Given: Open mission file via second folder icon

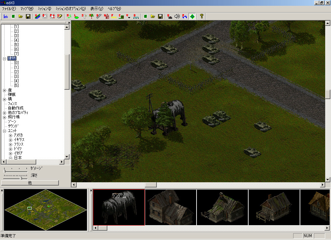Looking at the screenshot, I should pyautogui.click(x=153, y=16).
